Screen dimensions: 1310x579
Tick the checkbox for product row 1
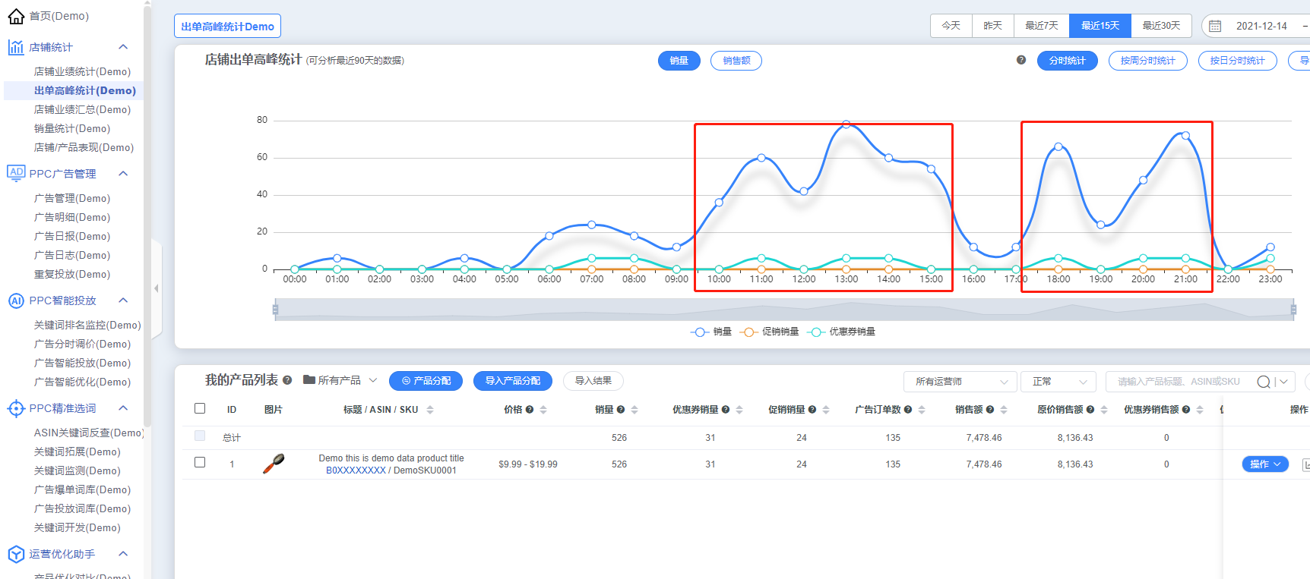(x=200, y=462)
